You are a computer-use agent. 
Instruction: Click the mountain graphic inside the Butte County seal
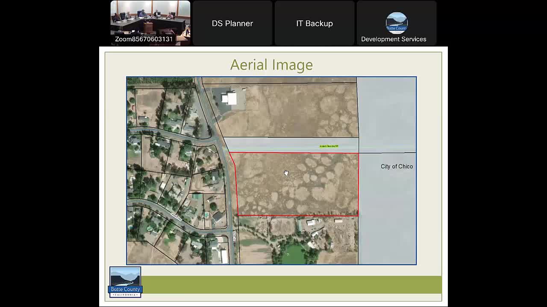pyautogui.click(x=125, y=278)
